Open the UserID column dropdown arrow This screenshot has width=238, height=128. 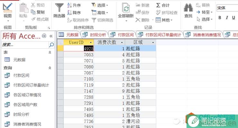tap(91, 43)
